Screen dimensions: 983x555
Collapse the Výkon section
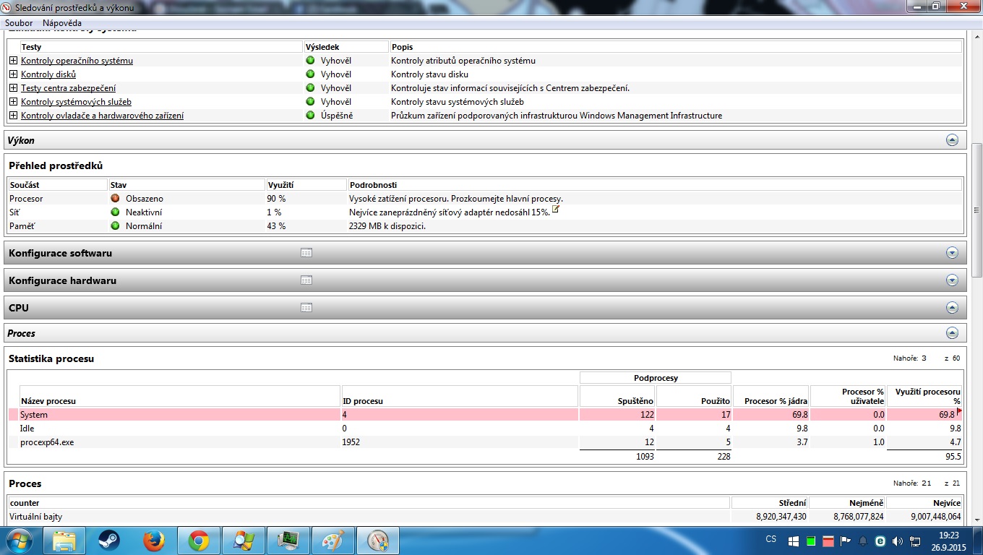[952, 140]
